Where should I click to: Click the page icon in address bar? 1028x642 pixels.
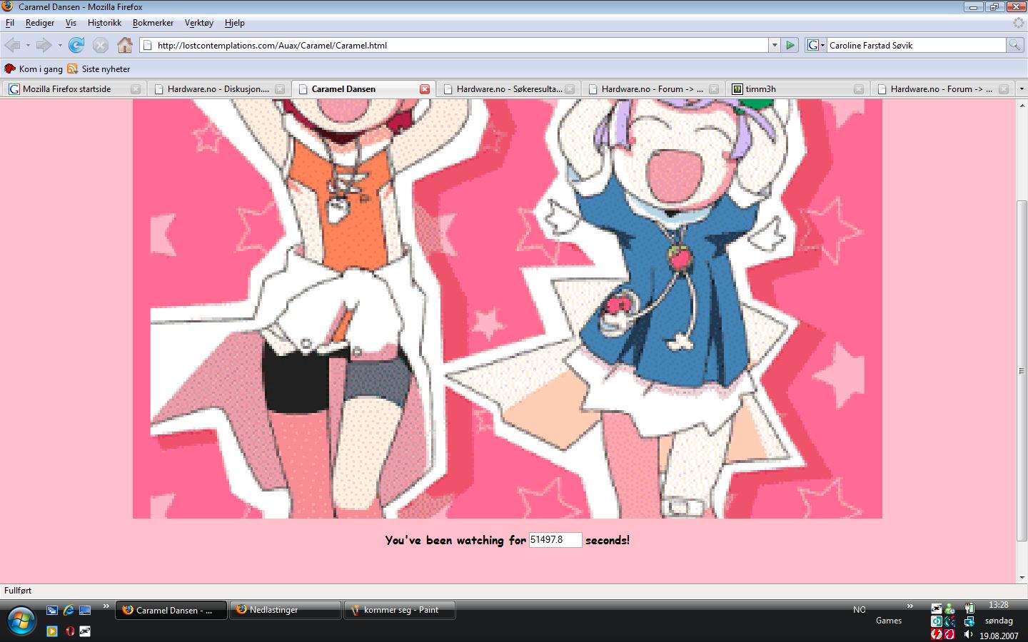coord(148,45)
